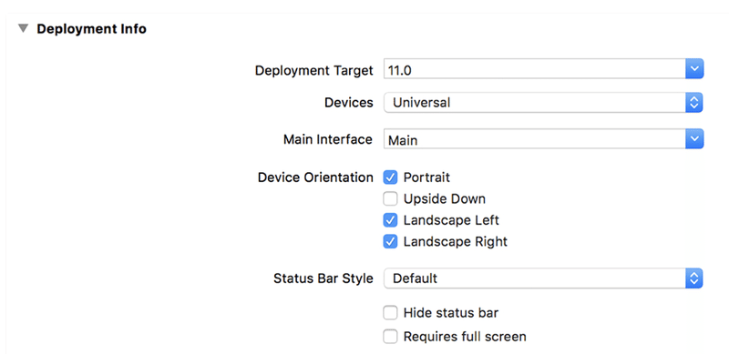Viewport: 729px width, 354px height.
Task: Click the Main Interface field showing Main
Action: point(535,139)
